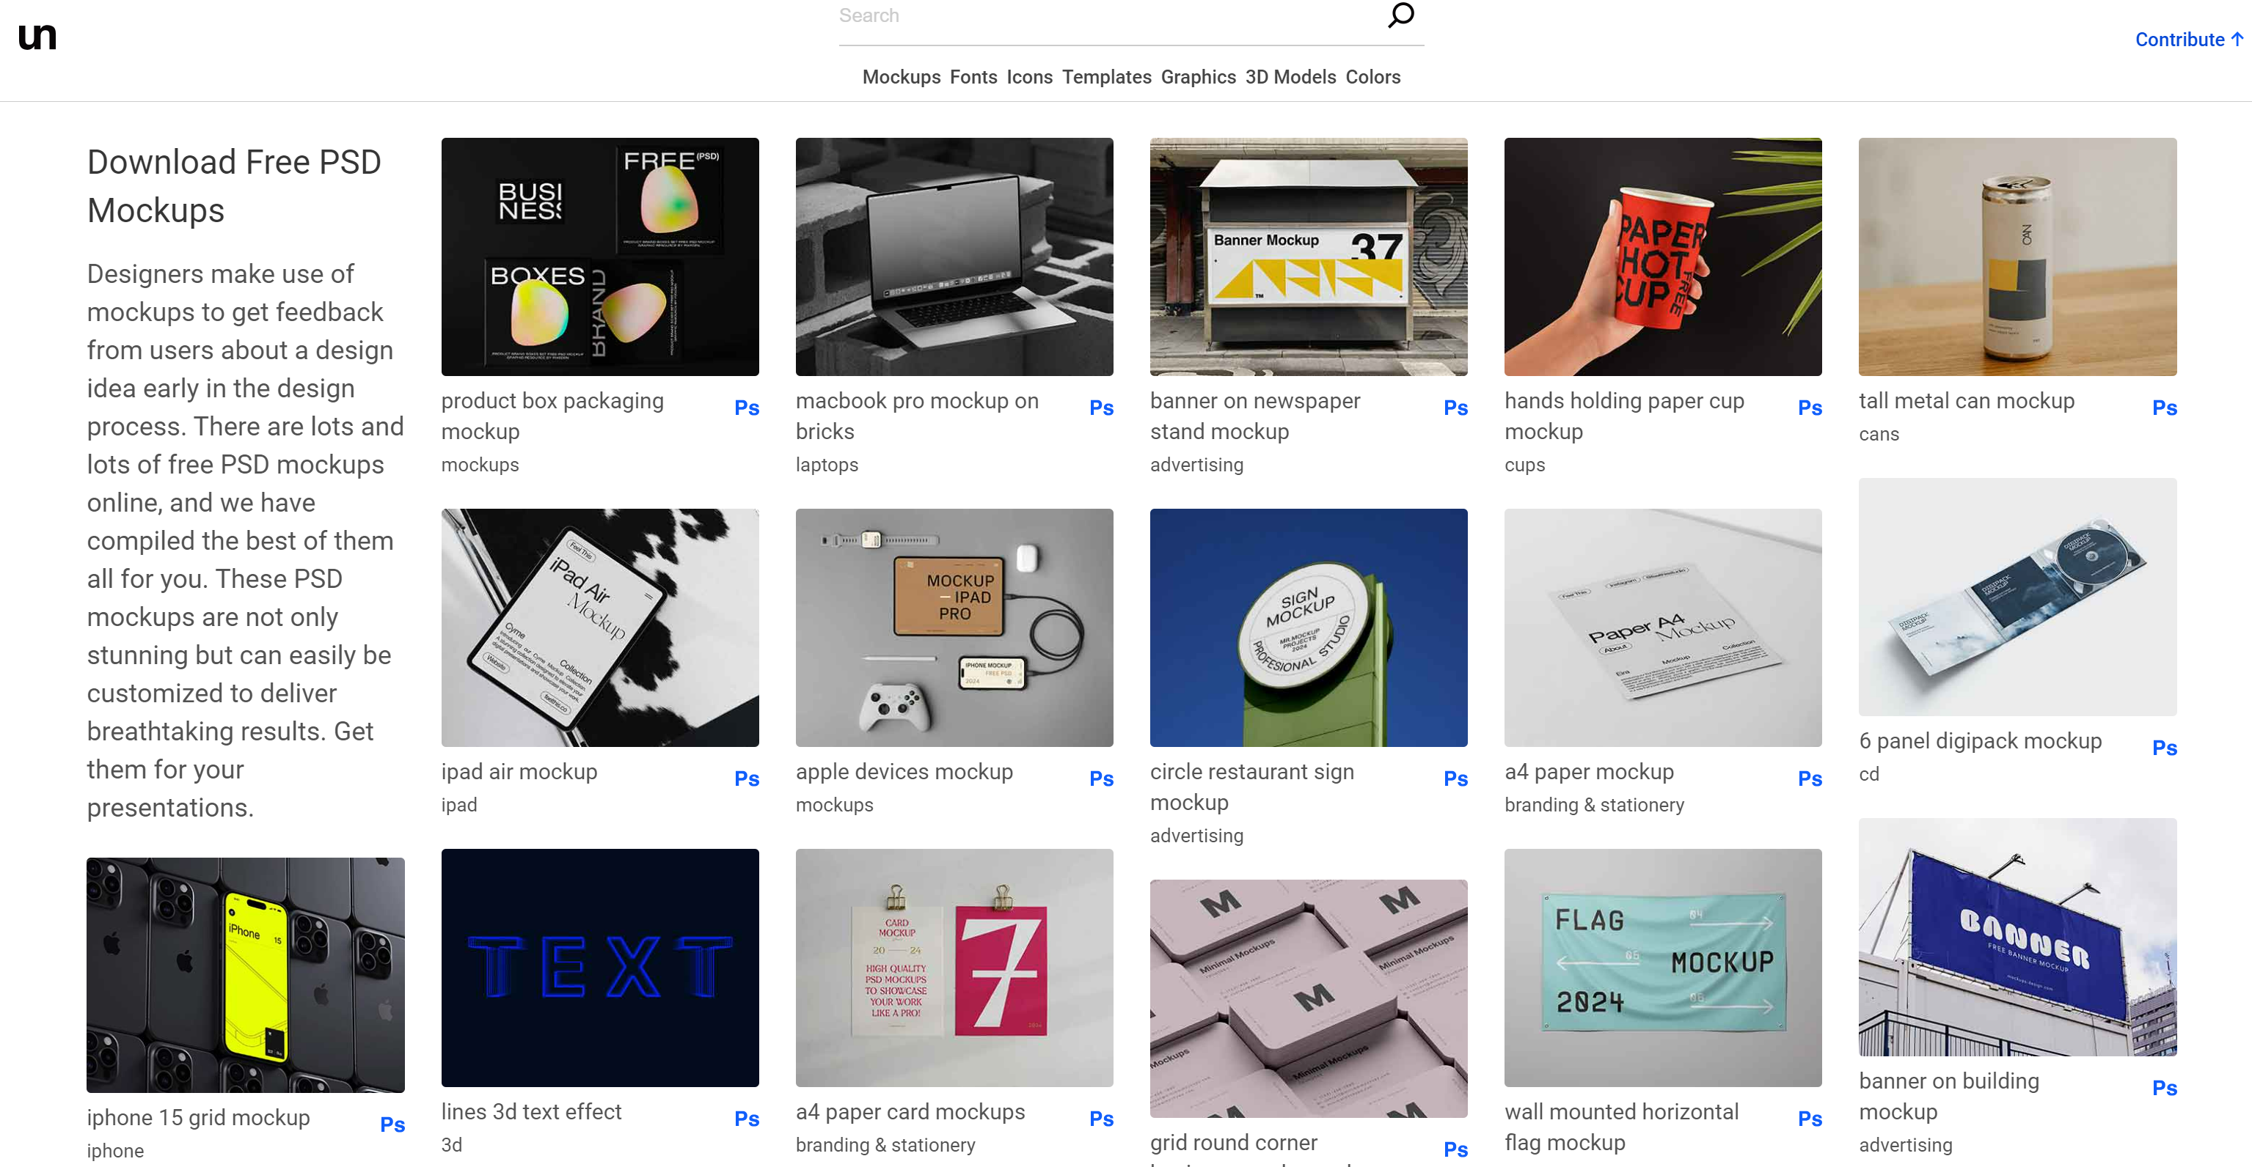Screen dimensions: 2252x1167
Task: Open the product box packaging thumbnail
Action: (x=600, y=257)
